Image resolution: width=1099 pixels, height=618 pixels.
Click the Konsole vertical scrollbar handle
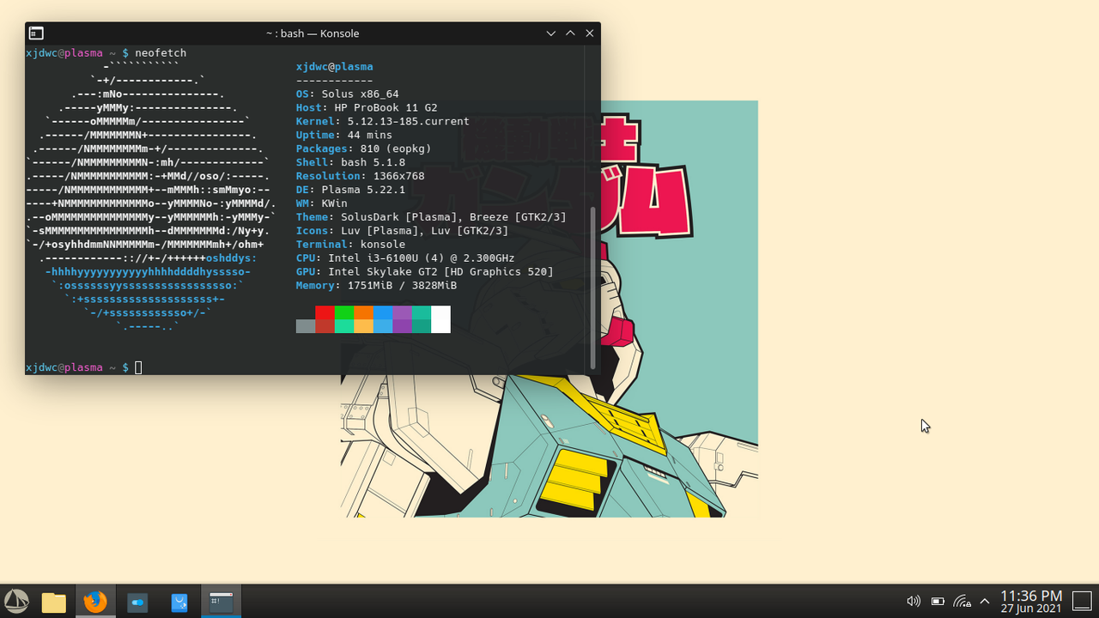[x=592, y=288]
